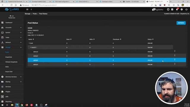The width and height of the screenshot is (190, 107).
Task: Select Import Disk under Storage
Action: point(9,72)
